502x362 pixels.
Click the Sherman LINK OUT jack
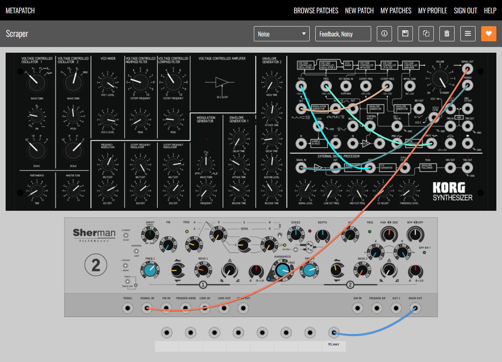[224, 308]
